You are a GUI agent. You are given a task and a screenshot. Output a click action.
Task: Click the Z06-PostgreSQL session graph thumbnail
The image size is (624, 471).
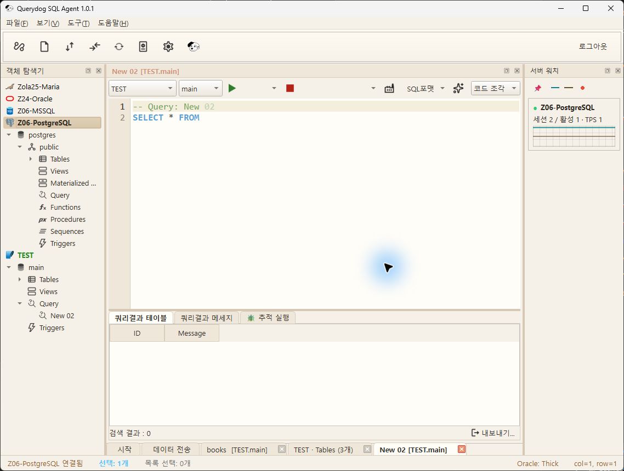coord(574,137)
